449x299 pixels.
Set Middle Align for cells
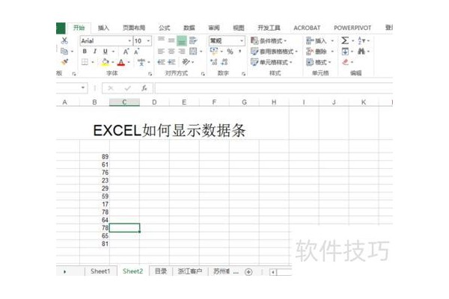(x=171, y=40)
